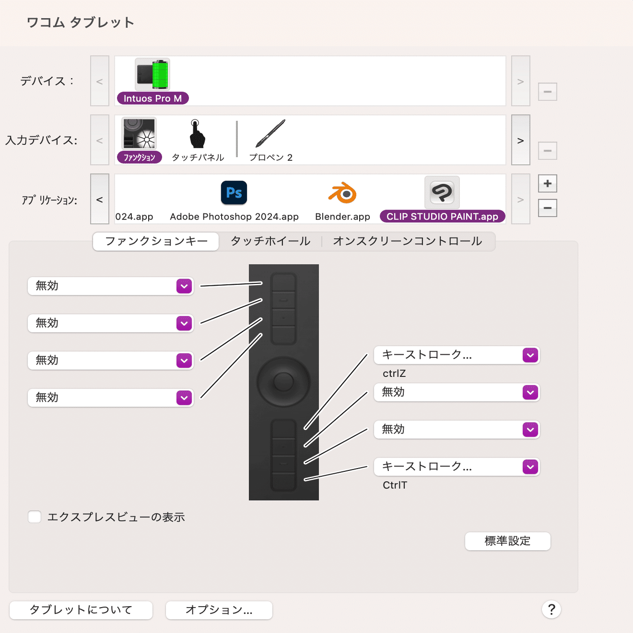Open the topmost 無効 dropdown on the left
Screen dimensions: 633x633
pyautogui.click(x=110, y=286)
